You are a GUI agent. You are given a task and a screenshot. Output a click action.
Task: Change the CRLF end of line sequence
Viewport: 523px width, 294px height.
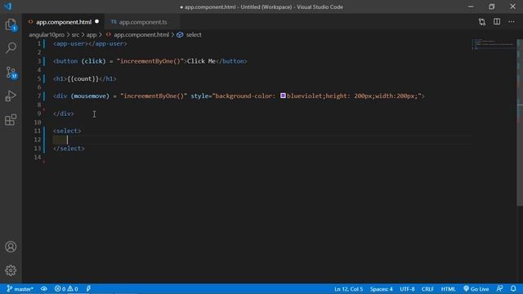tap(427, 289)
